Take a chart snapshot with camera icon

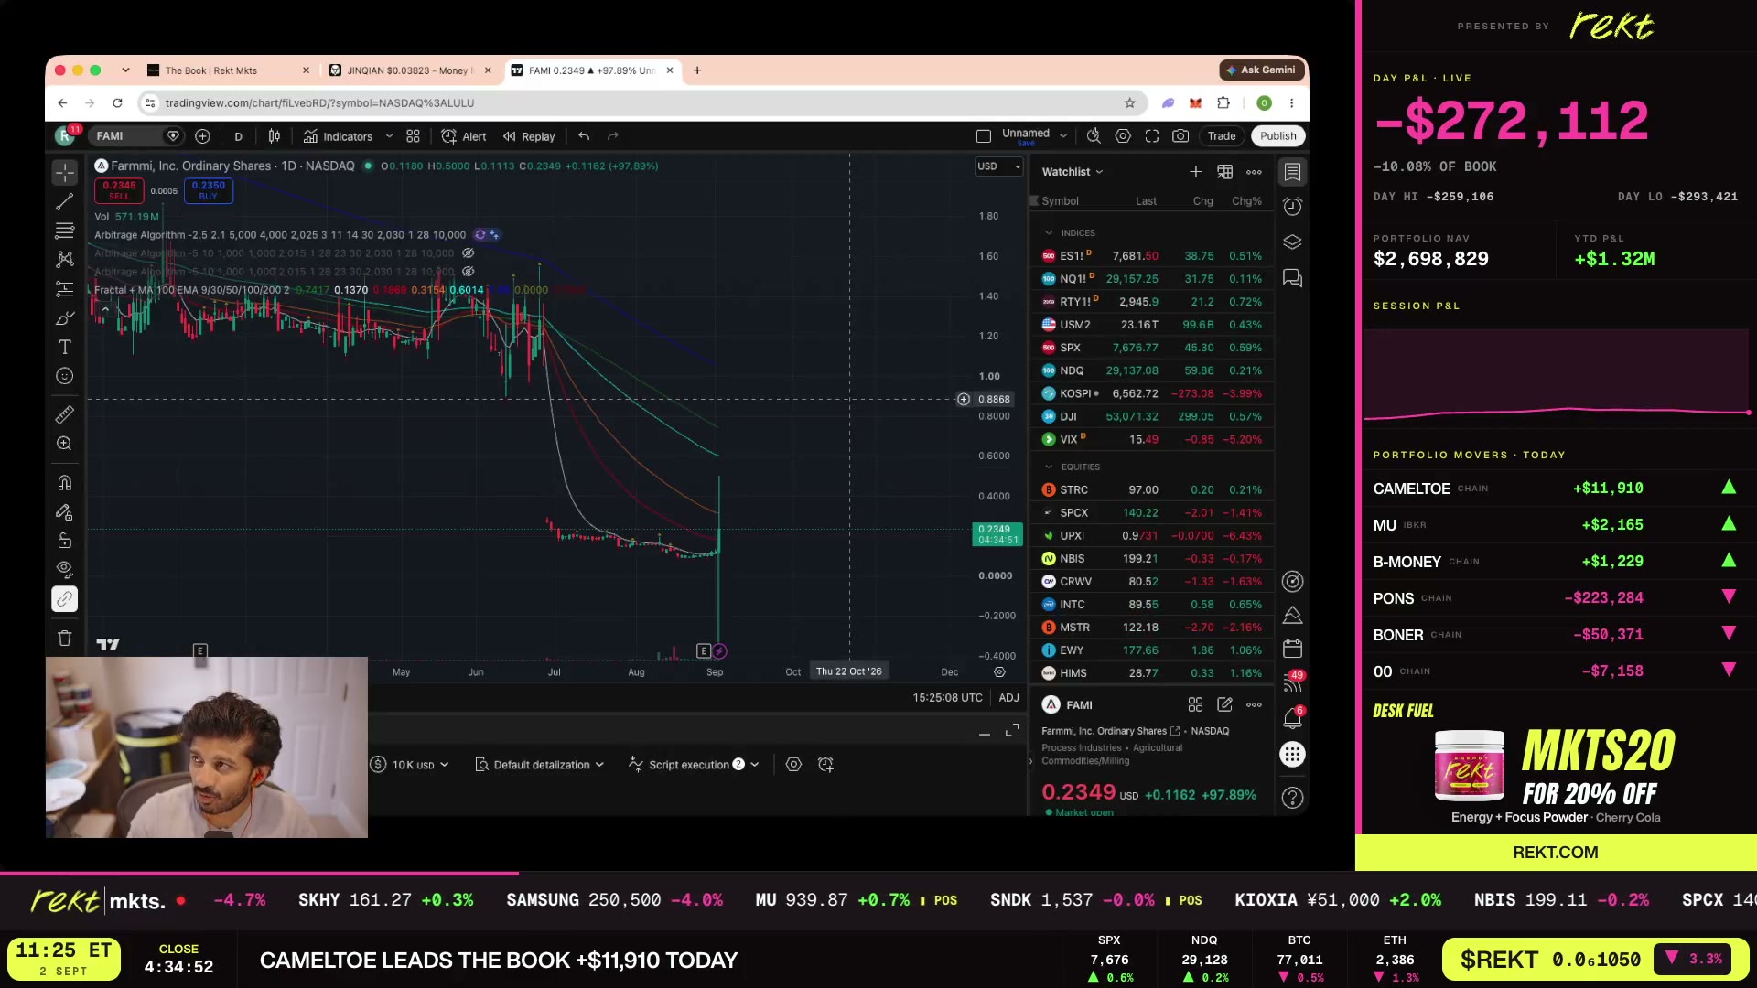(x=1180, y=136)
